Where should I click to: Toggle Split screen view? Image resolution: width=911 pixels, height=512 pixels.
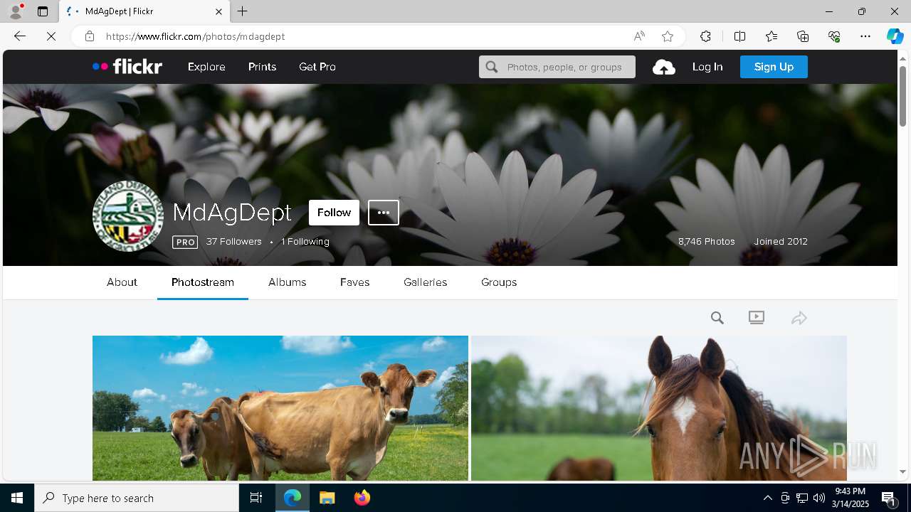(x=739, y=36)
